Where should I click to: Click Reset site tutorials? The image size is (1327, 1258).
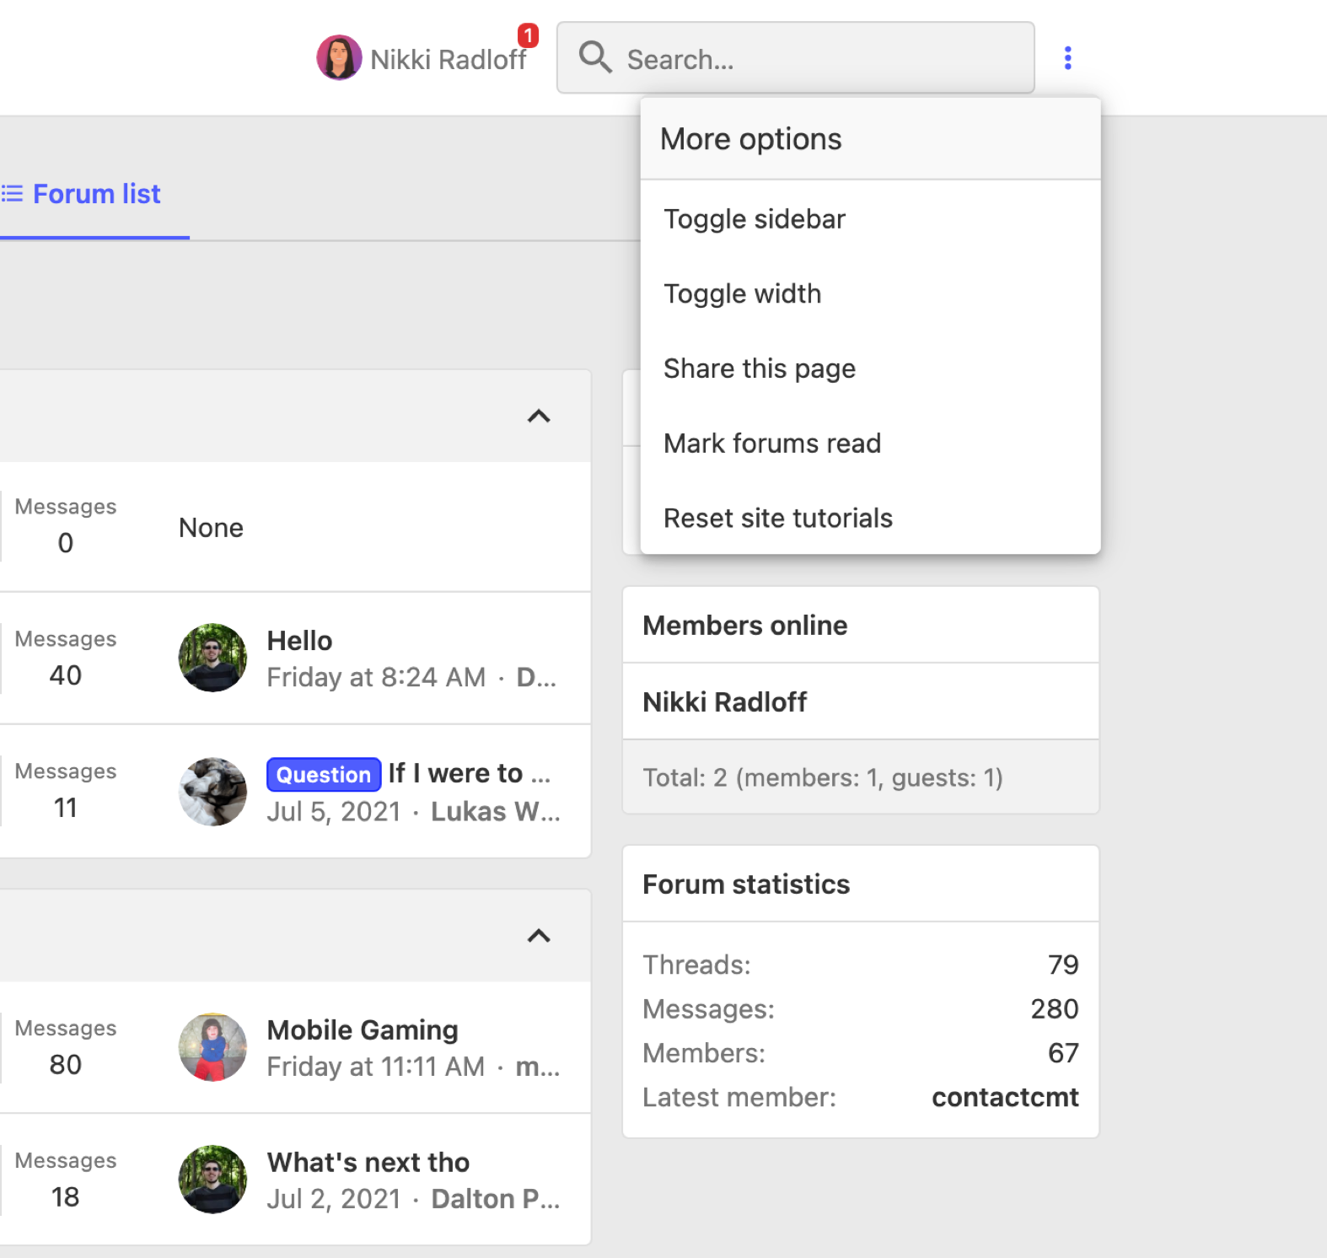pyautogui.click(x=777, y=519)
